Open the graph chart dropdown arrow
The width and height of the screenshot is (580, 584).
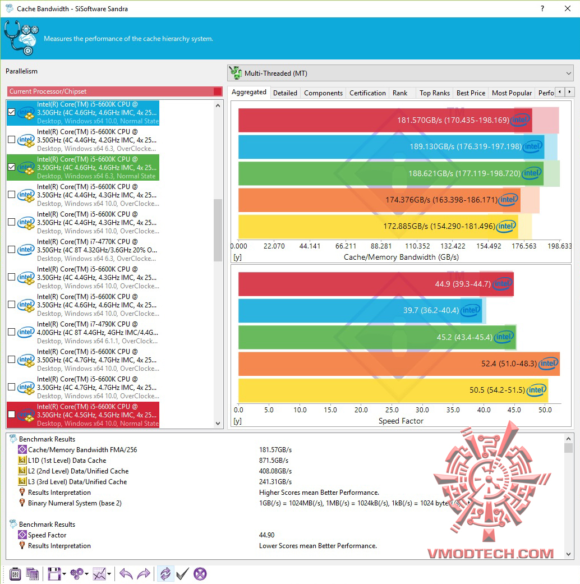click(109, 574)
